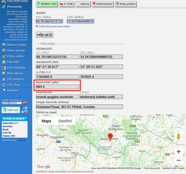Viewport: 186px width, 174px height.
Task: Open Podmínky použití map link
Action: pyautogui.click(x=152, y=168)
